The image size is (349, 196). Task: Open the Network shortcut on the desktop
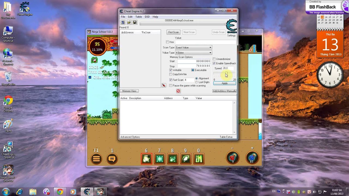tap(8, 57)
